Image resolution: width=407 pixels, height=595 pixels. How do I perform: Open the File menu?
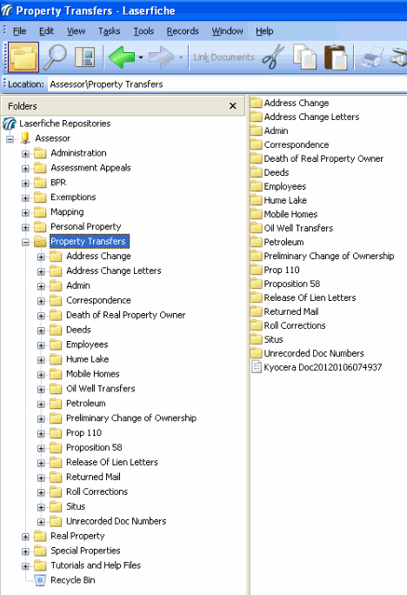click(19, 31)
